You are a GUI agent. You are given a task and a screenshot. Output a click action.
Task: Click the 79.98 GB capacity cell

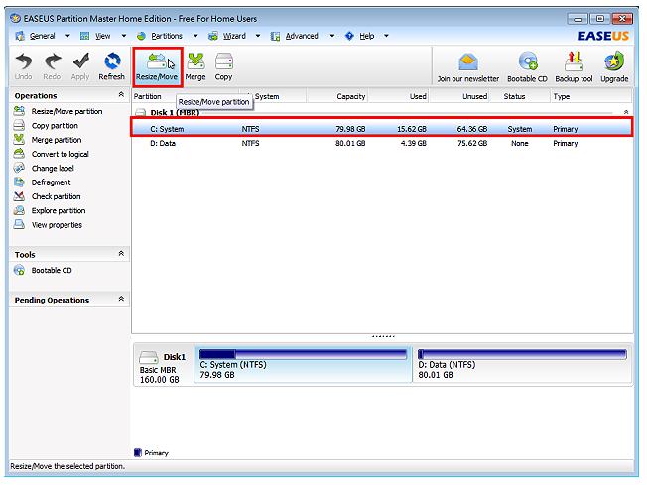350,129
